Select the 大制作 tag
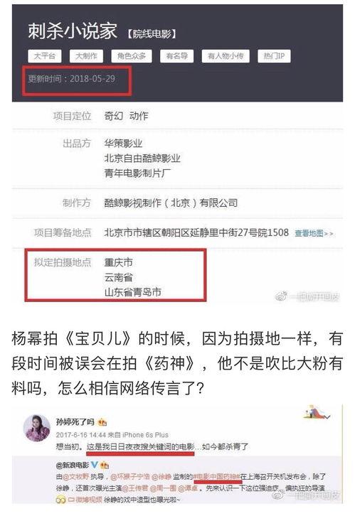The height and width of the screenshot is (516, 355). [86, 56]
